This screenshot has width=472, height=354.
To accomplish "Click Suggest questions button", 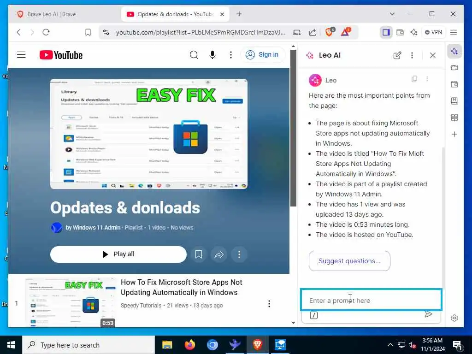I will click(349, 261).
